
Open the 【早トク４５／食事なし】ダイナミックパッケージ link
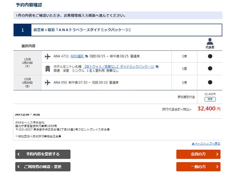(119, 66)
